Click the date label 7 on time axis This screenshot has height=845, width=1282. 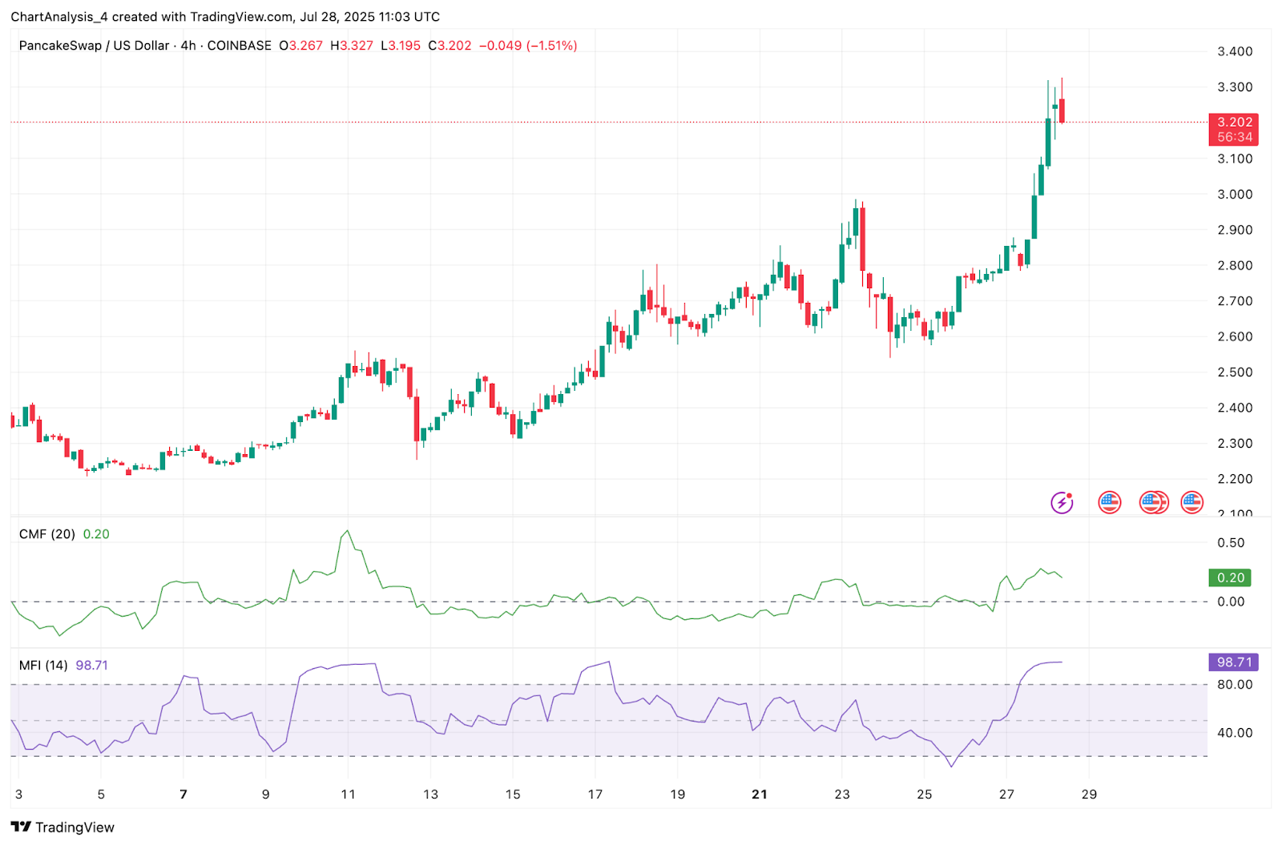coord(183,795)
